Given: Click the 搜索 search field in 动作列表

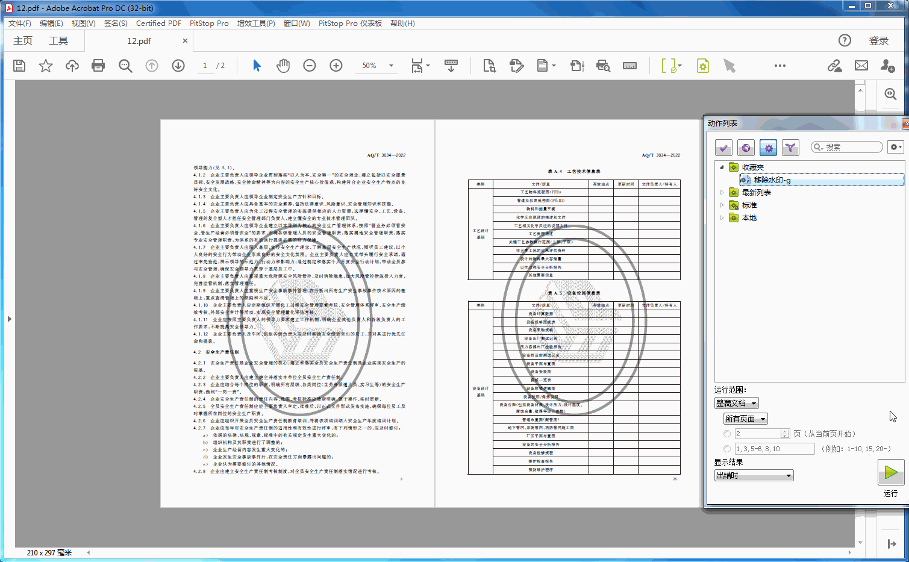Looking at the screenshot, I should [x=847, y=147].
